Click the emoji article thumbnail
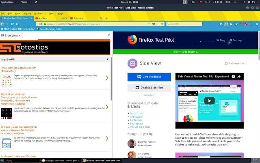This screenshot has width=260, height=163. [x=6, y=81]
